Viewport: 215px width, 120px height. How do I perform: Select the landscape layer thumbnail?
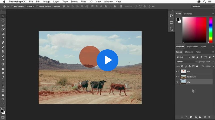183,77
